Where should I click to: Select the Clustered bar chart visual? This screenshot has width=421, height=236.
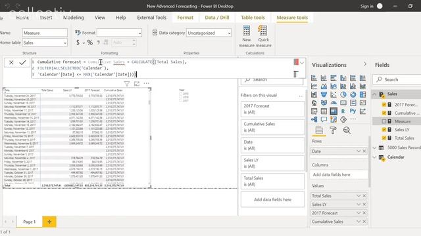(x=334, y=78)
